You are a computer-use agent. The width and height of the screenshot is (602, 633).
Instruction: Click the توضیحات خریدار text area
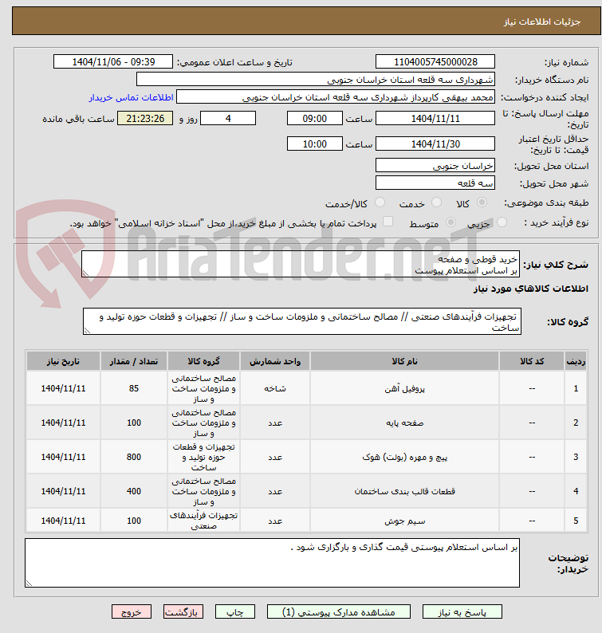[x=272, y=563]
